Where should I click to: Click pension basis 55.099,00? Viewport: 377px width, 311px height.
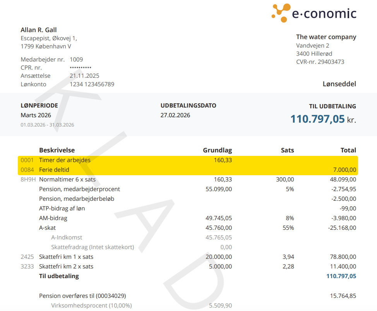point(219,189)
